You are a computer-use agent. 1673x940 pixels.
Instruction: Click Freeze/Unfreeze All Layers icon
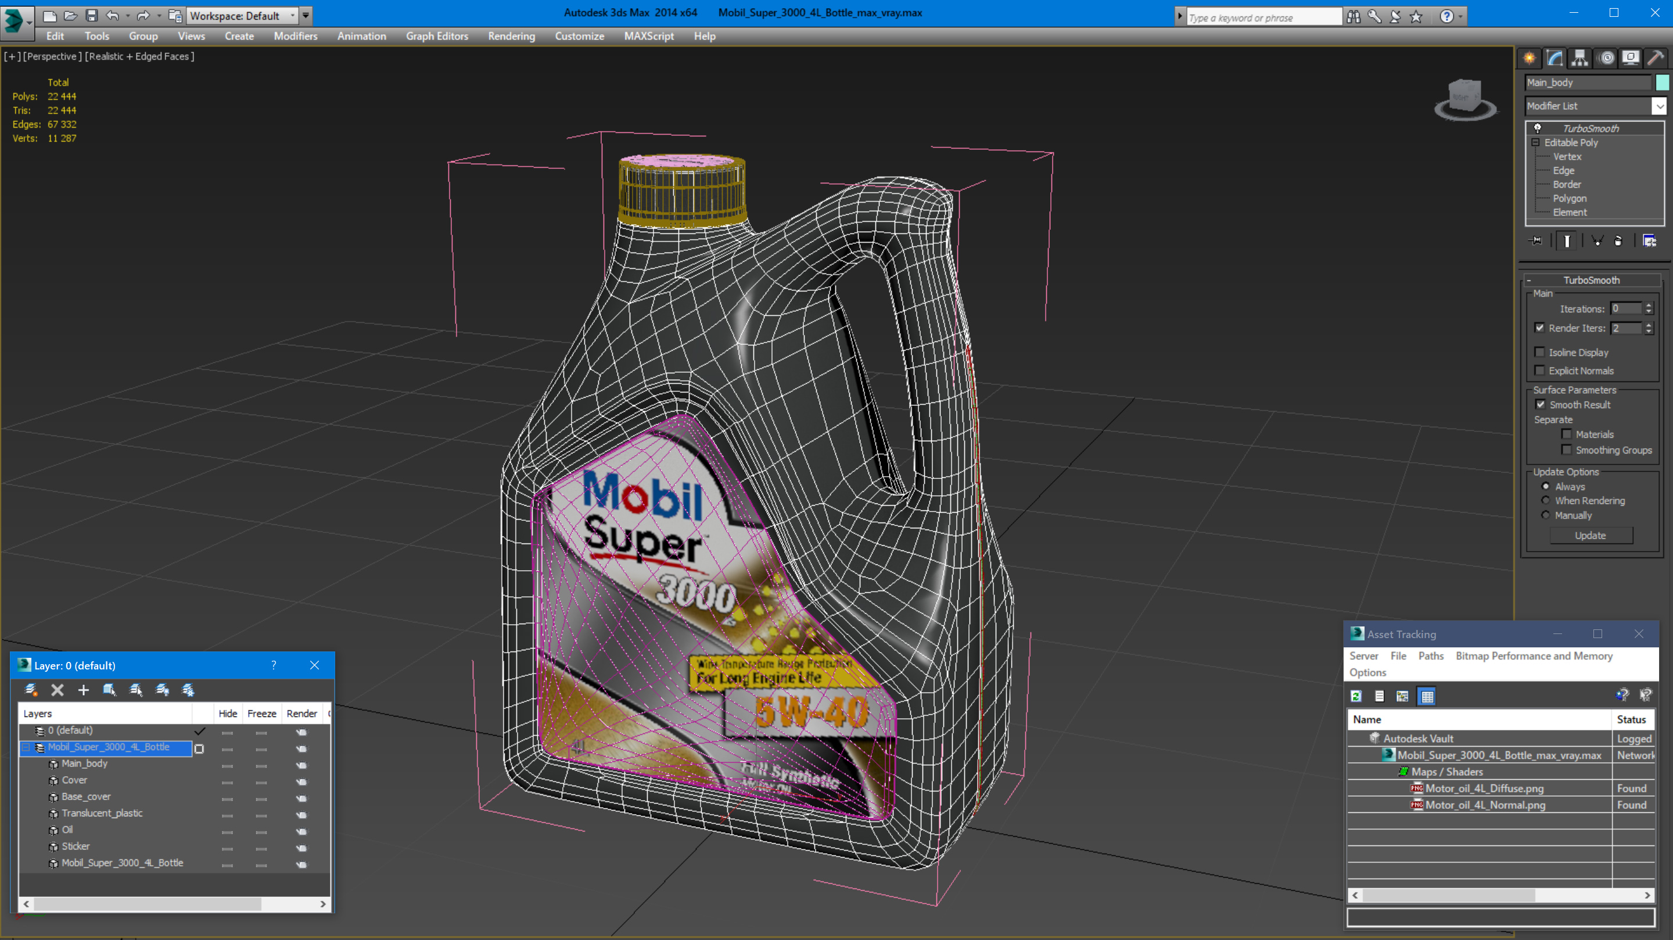pos(188,690)
